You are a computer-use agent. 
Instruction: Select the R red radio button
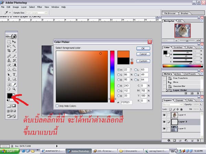(118, 86)
